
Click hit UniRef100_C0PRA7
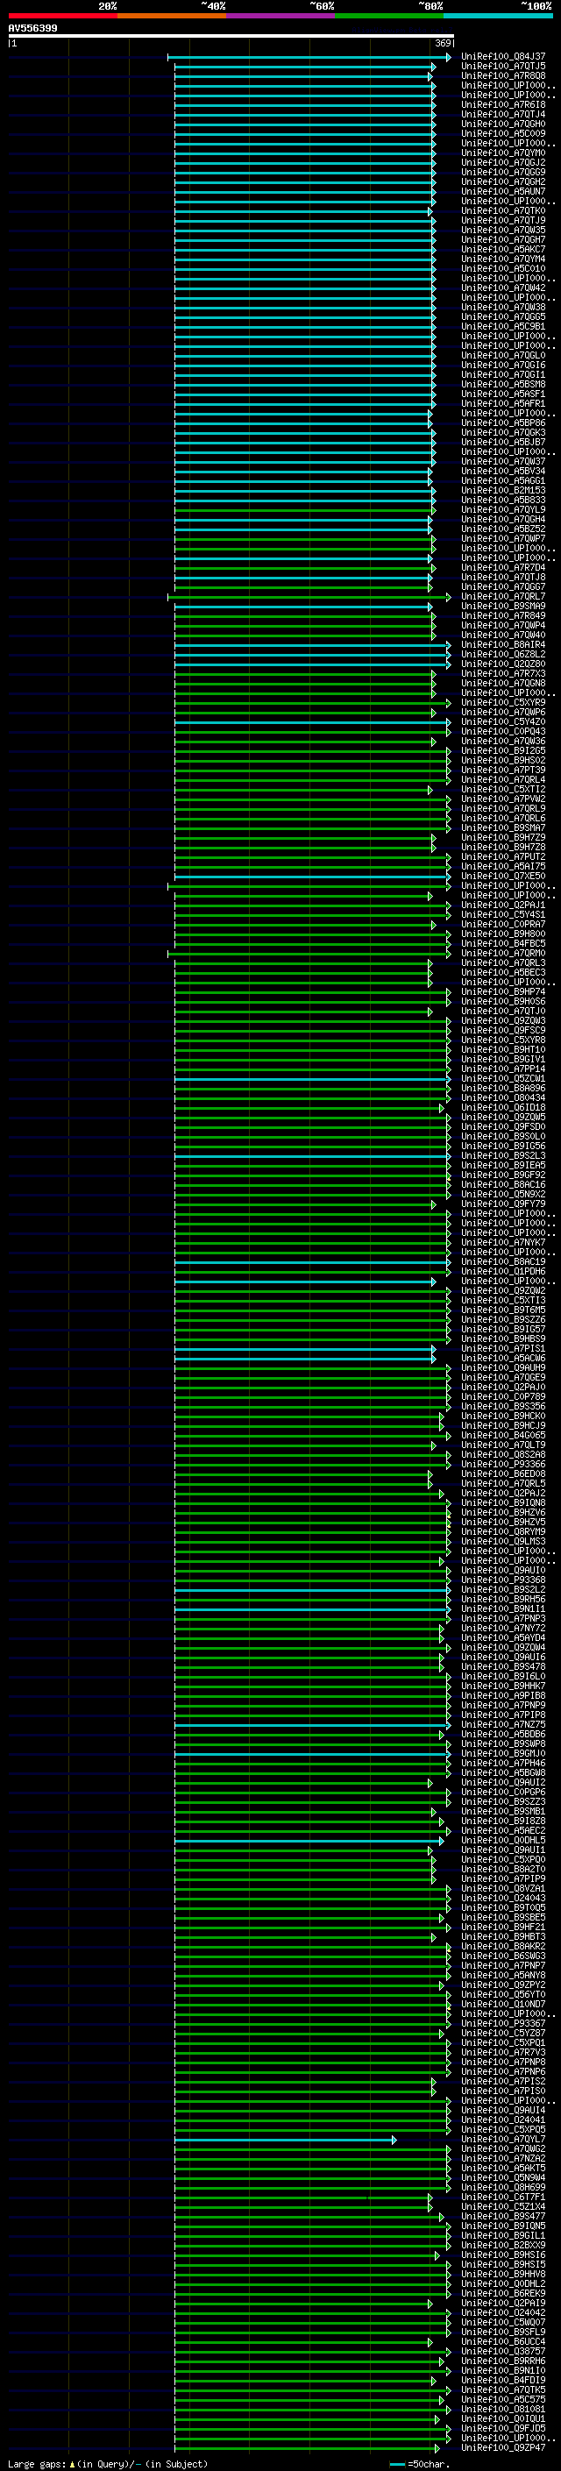(503, 925)
